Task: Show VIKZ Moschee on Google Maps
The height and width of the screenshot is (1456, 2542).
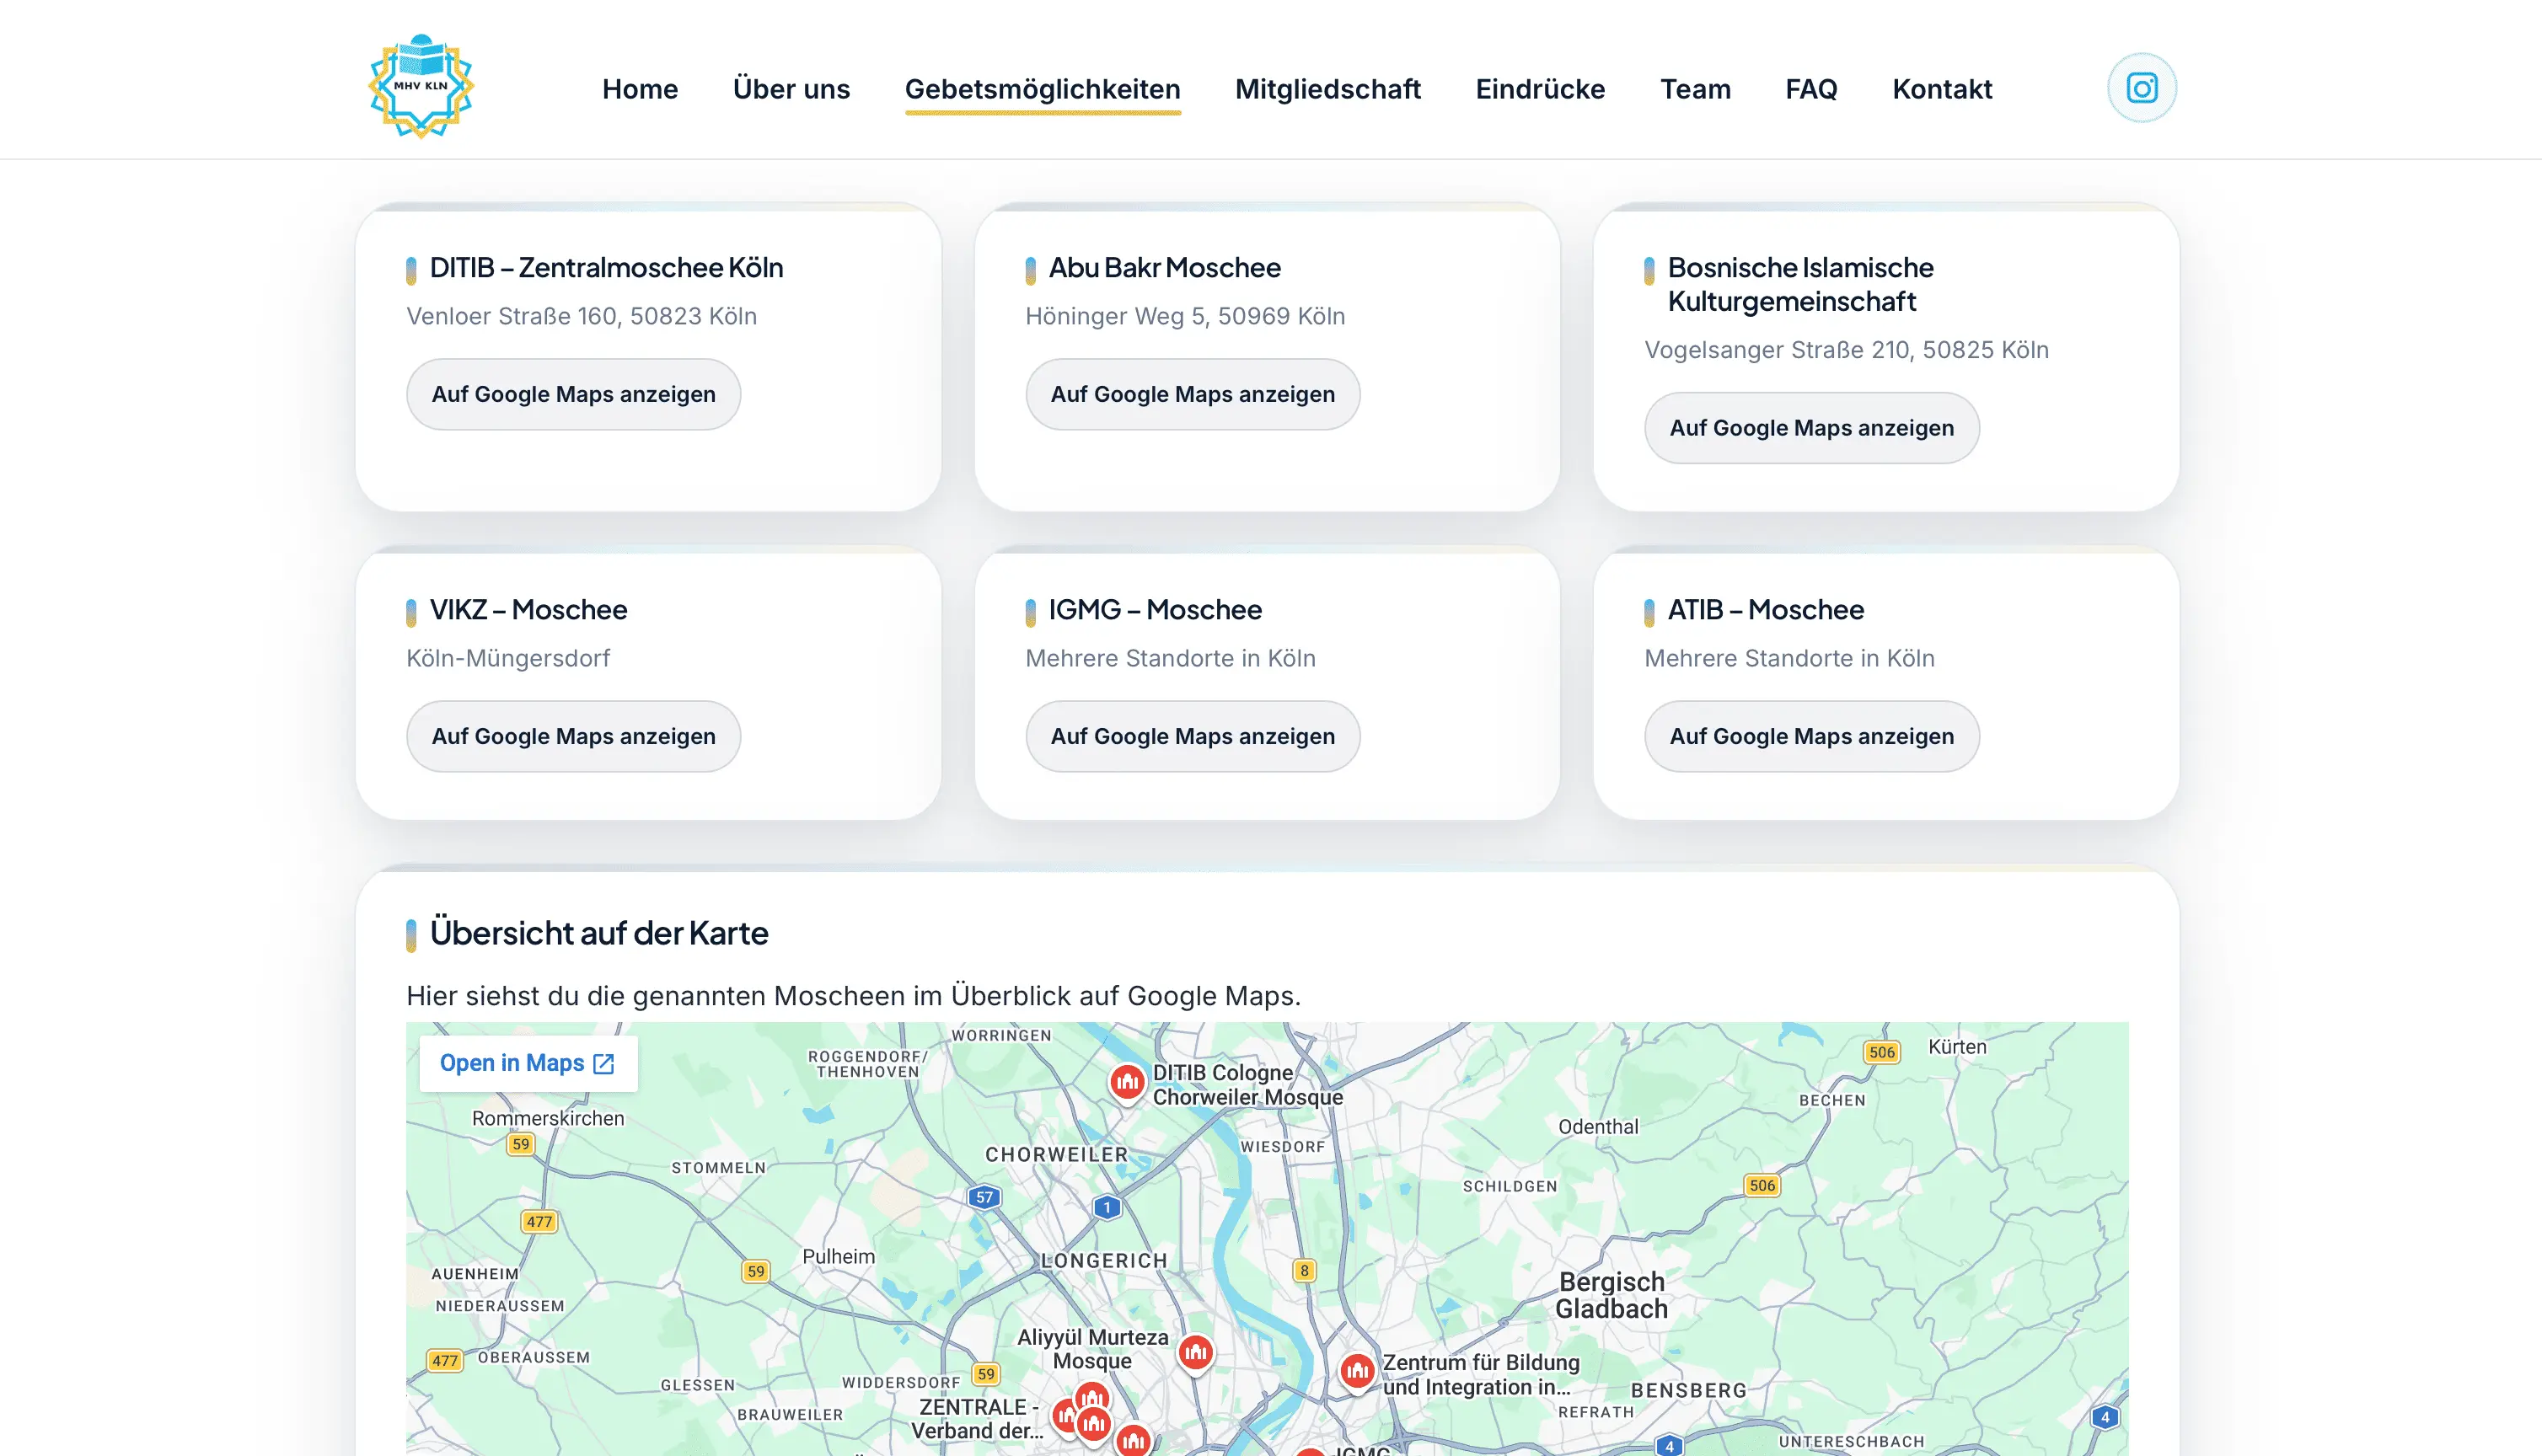Action: tap(573, 736)
